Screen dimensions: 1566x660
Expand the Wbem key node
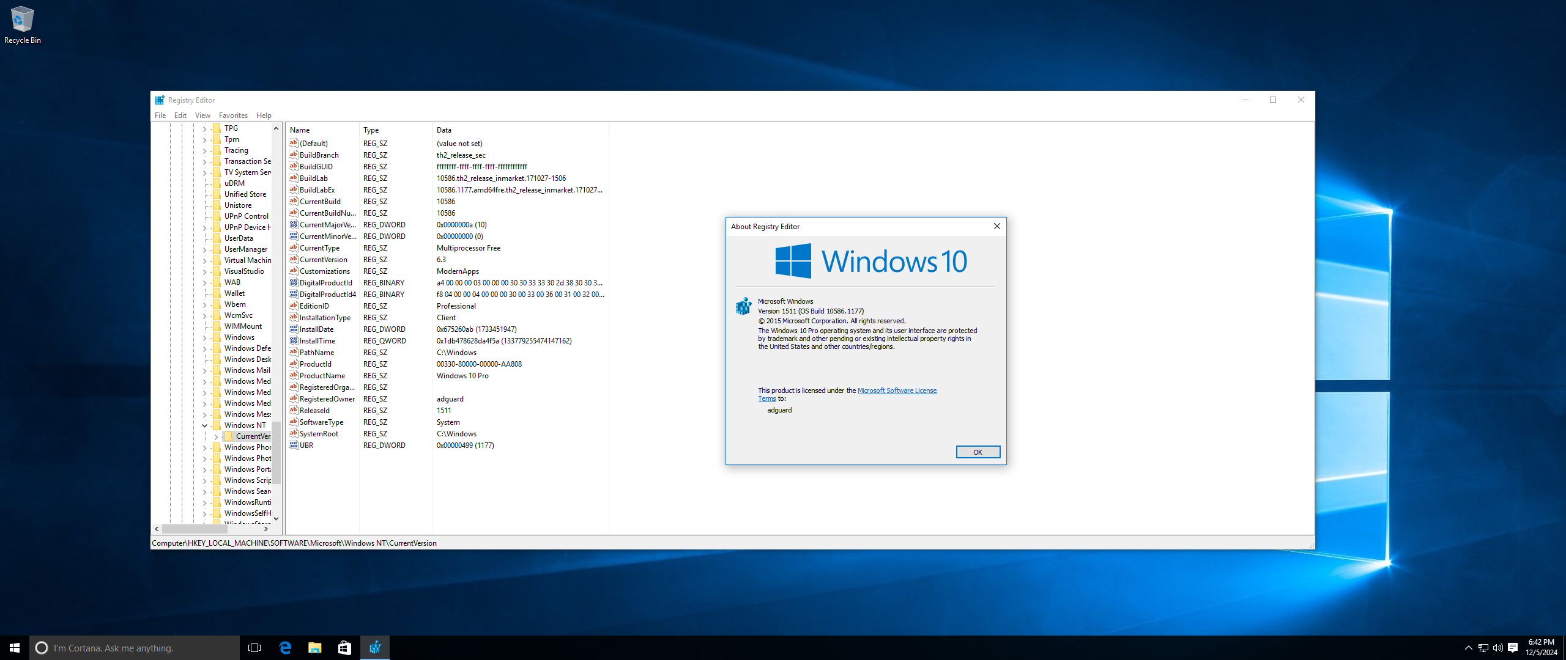click(204, 304)
